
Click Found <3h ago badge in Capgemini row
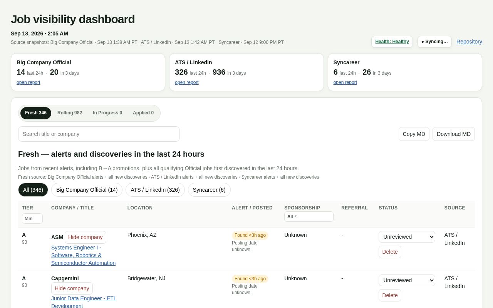[250, 279]
